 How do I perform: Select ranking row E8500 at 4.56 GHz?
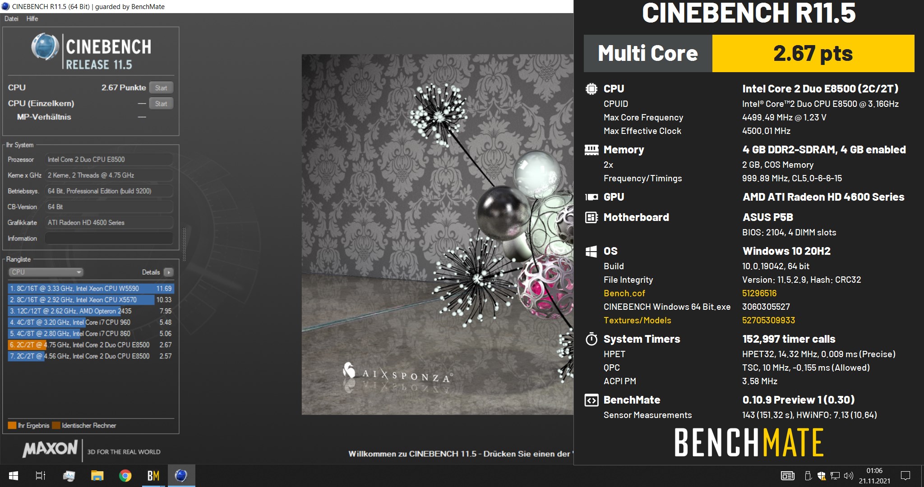(91, 356)
